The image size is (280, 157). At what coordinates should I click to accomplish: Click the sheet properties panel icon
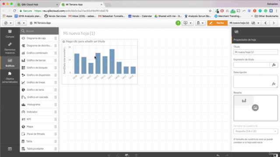pos(236,32)
